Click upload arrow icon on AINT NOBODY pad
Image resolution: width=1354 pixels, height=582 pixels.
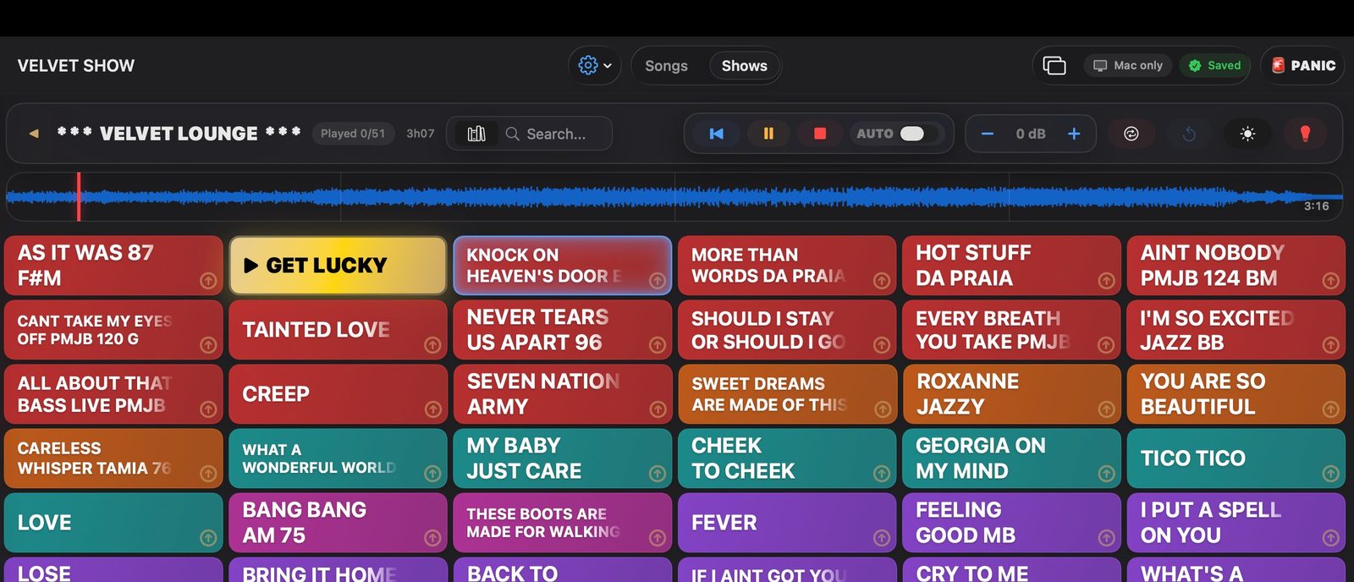[1331, 281]
